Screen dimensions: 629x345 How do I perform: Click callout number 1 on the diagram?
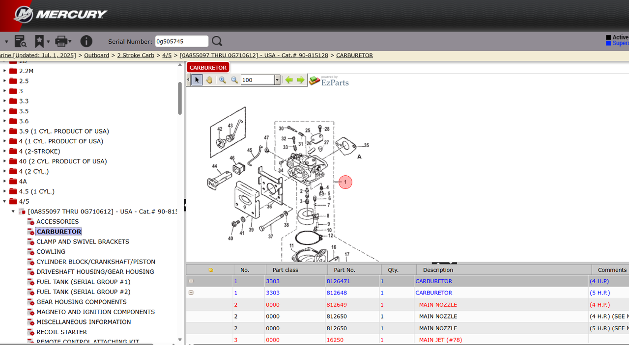pos(345,182)
